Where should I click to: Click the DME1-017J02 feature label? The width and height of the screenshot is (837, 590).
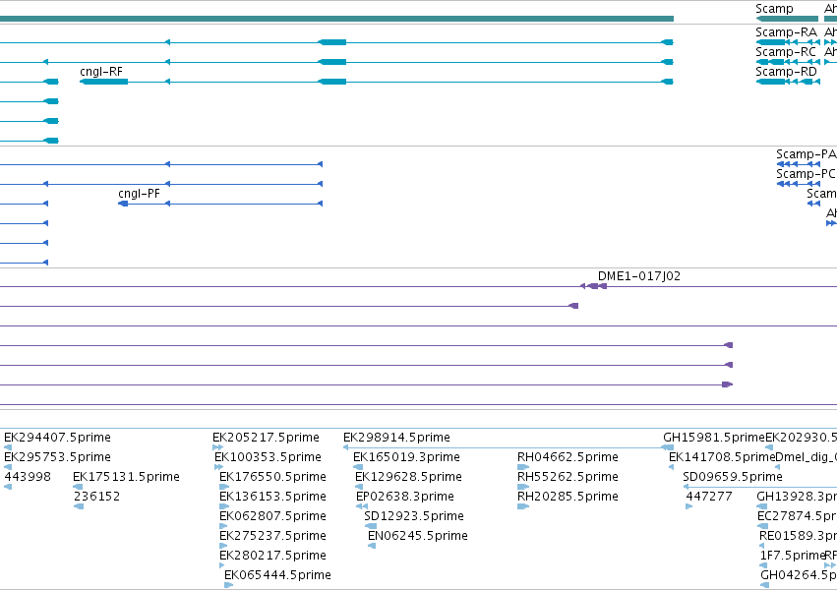click(x=639, y=276)
